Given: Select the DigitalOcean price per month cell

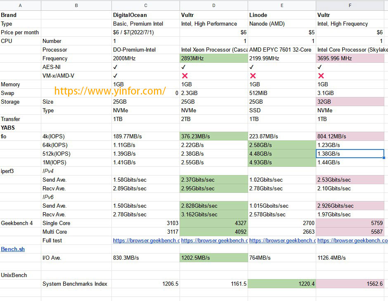Looking at the screenshot, I should [x=145, y=32].
